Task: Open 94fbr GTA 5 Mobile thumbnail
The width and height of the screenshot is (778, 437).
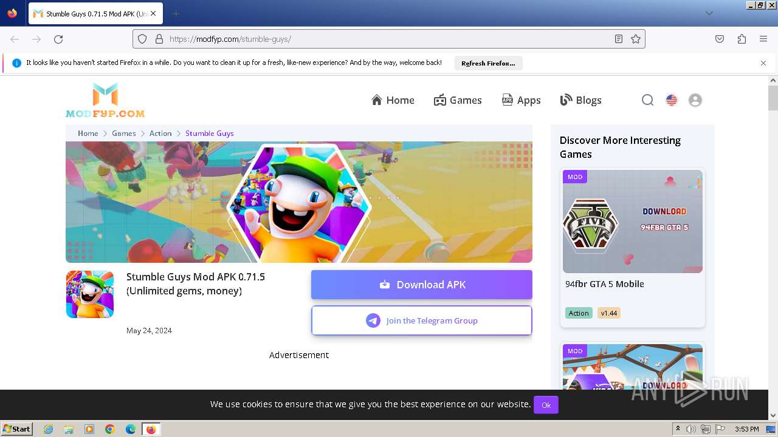Action: pos(633,222)
